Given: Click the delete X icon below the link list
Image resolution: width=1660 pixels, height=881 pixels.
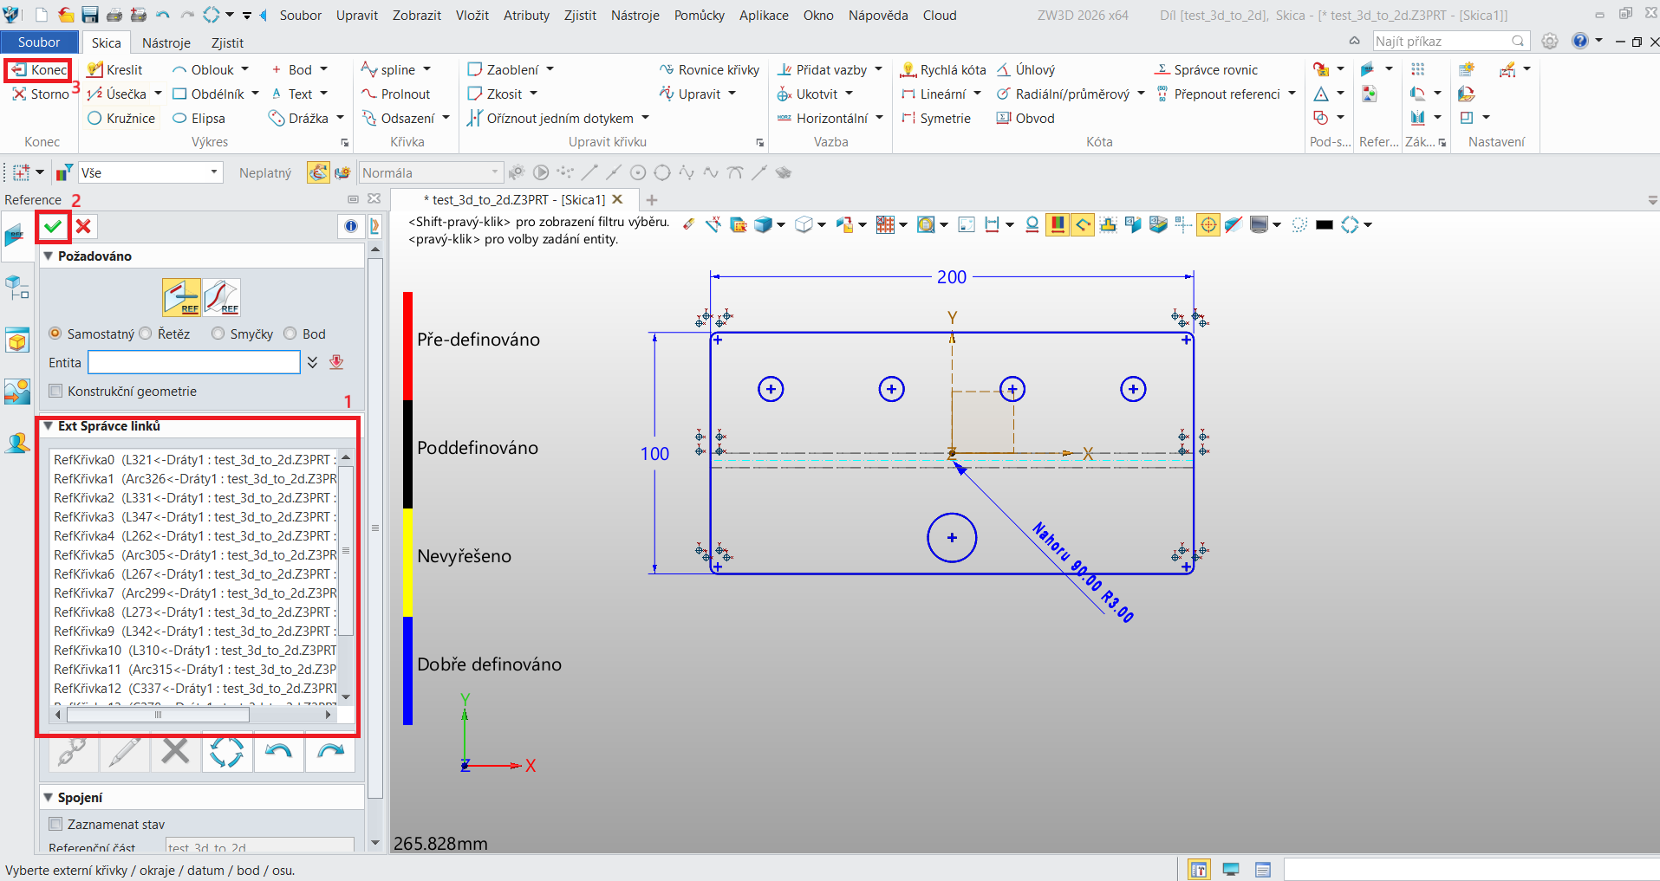Looking at the screenshot, I should click(x=175, y=751).
